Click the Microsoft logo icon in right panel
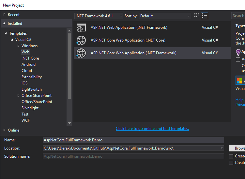The width and height of the screenshot is (245, 179). (239, 81)
